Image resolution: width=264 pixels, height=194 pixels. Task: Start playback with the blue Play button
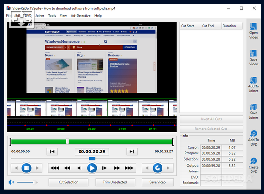tap(92, 168)
